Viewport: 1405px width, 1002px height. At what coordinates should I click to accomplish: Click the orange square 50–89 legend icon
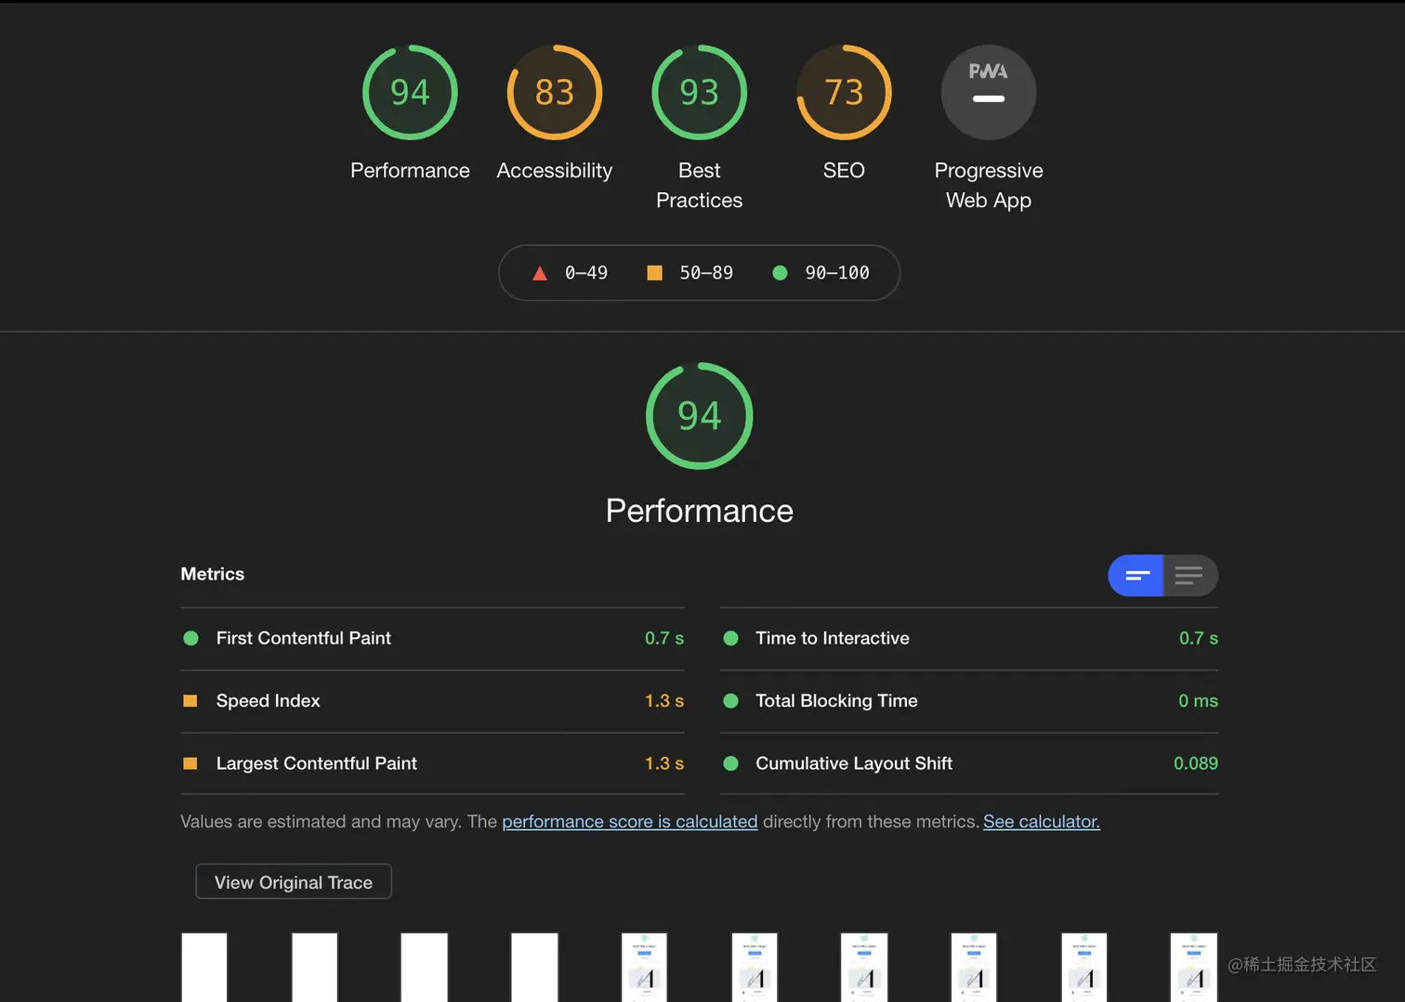point(654,273)
